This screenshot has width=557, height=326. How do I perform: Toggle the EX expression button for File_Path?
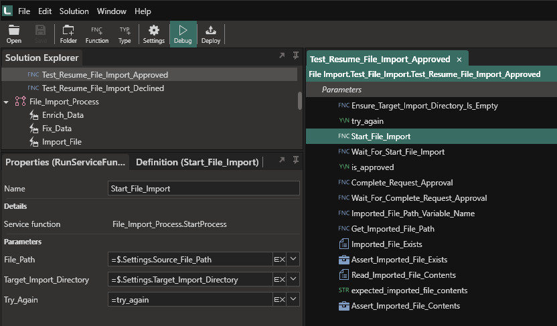(x=280, y=260)
